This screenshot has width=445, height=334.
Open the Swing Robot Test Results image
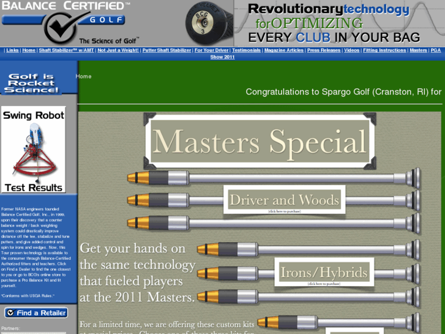(34, 150)
